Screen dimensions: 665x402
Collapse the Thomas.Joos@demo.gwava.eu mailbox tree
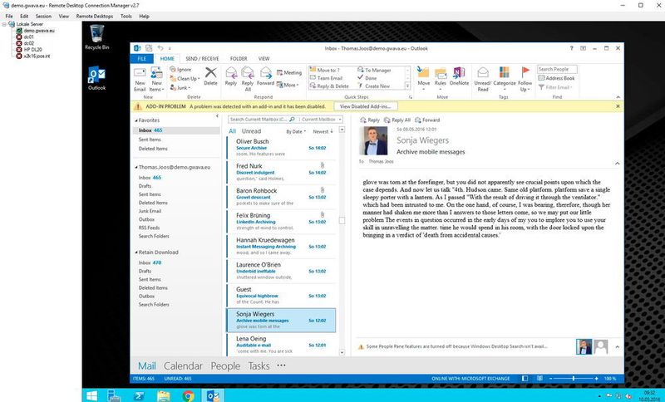click(x=136, y=167)
